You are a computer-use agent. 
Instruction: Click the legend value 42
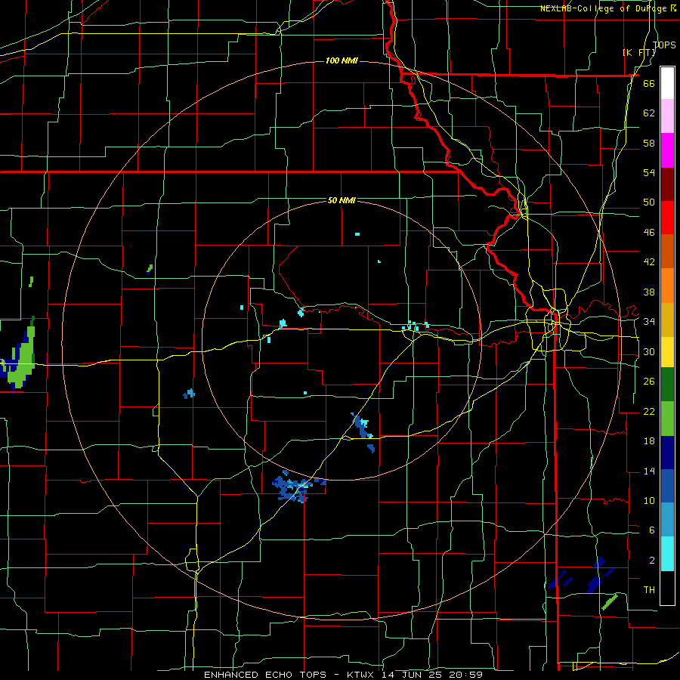[x=649, y=262]
